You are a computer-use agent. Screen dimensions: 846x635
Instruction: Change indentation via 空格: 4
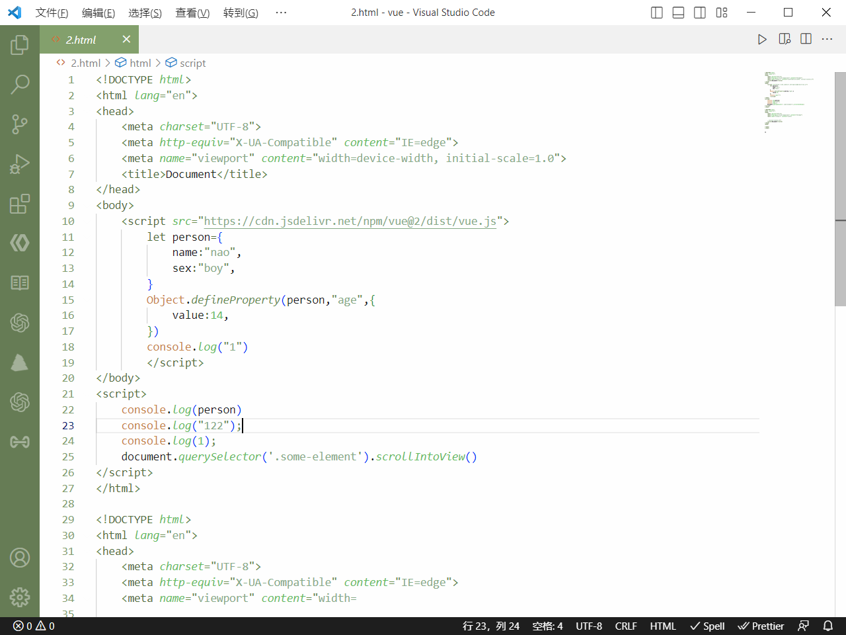click(548, 626)
